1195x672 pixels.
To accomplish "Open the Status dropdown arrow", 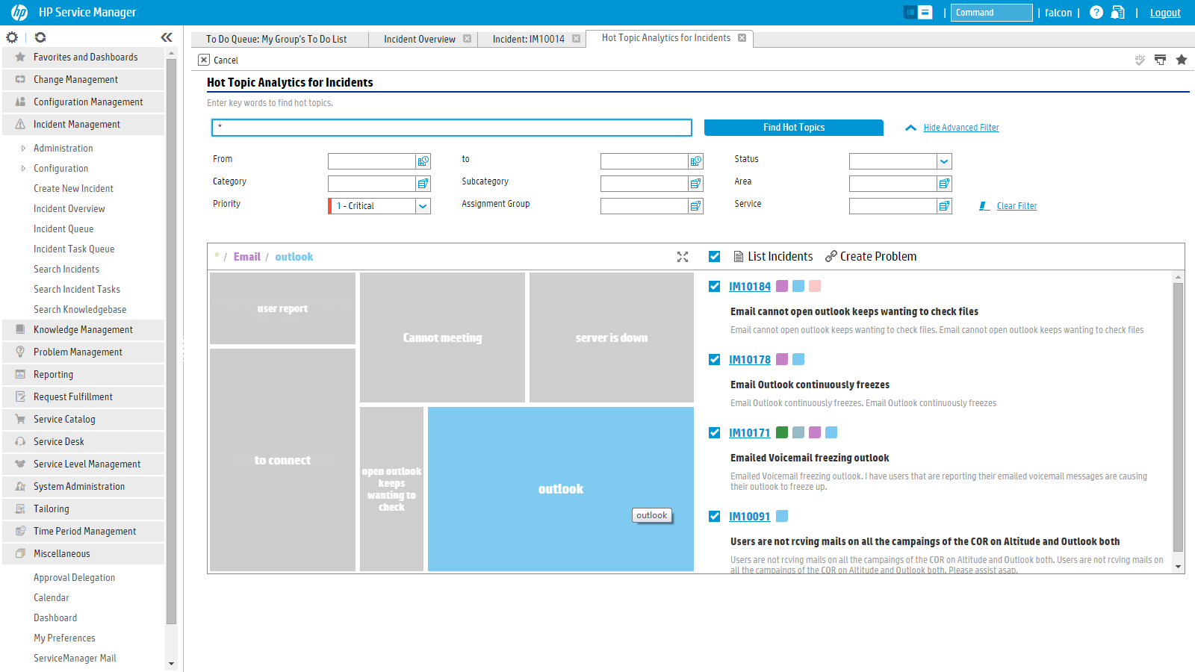I will [x=944, y=161].
